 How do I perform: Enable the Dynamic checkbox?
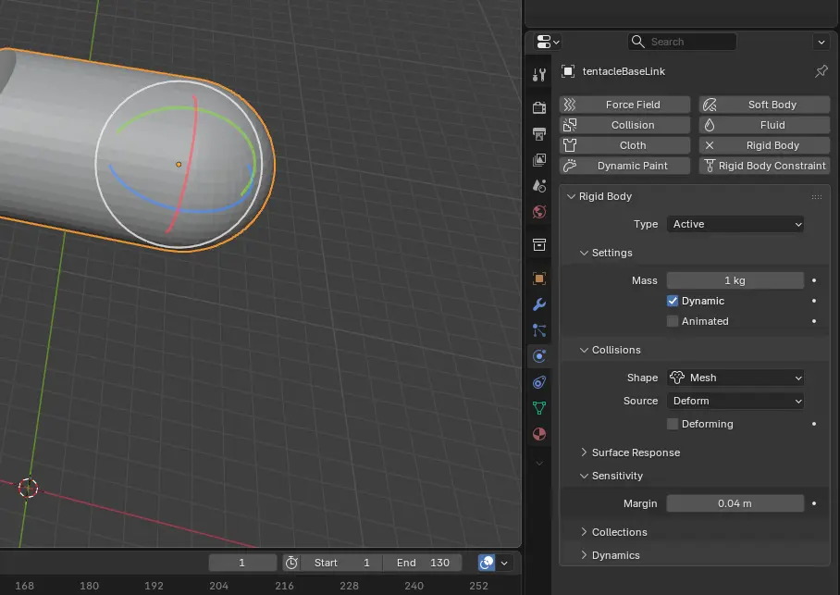click(673, 300)
